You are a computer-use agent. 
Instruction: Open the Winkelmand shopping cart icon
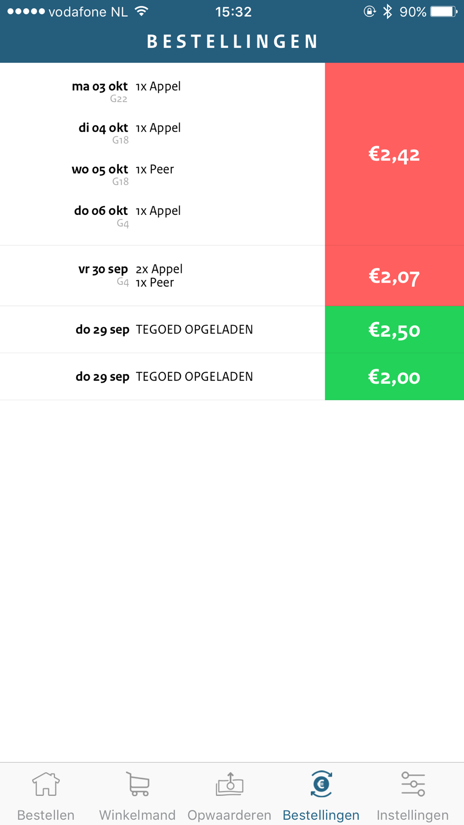click(x=138, y=784)
